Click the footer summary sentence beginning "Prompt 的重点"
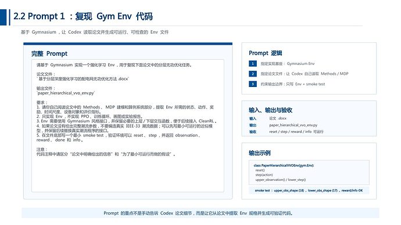 pos(198,213)
